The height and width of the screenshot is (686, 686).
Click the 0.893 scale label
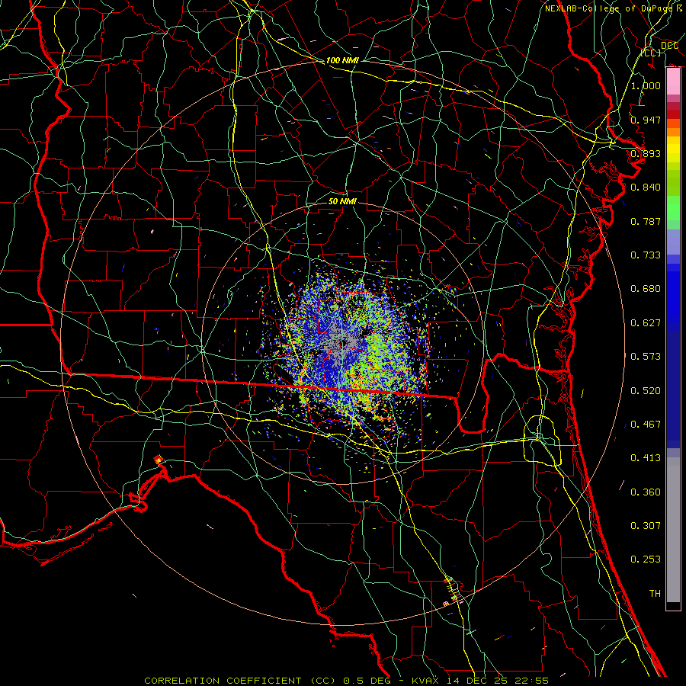(646, 153)
